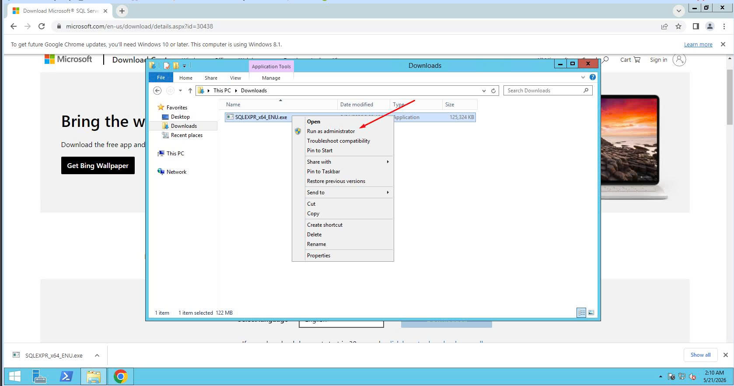Open the Microsoft Cart
This screenshot has width=734, height=386.
pyautogui.click(x=630, y=60)
